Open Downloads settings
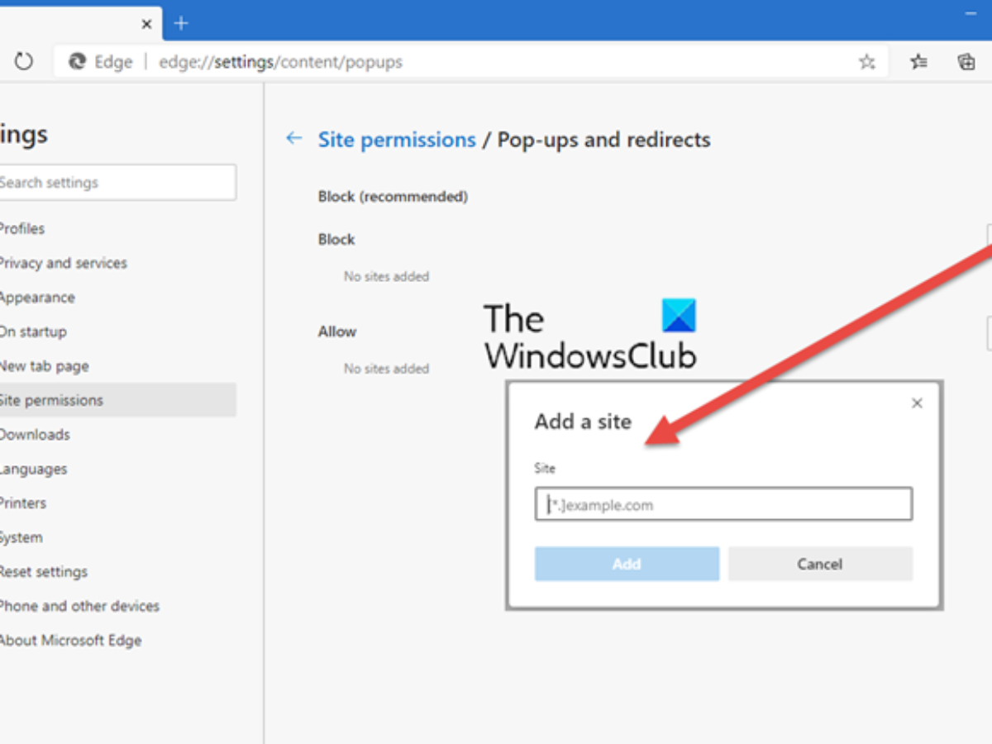This screenshot has height=744, width=992. pyautogui.click(x=35, y=435)
